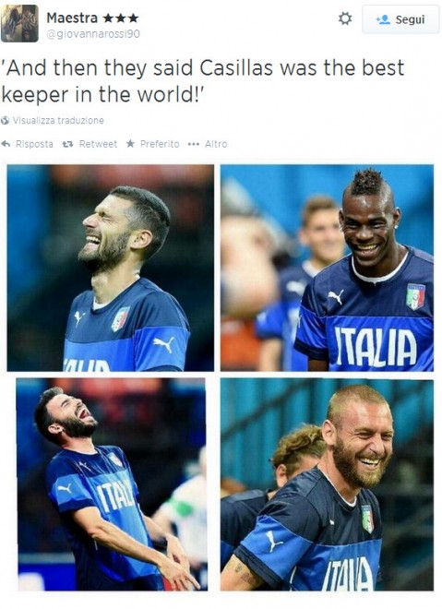Screen dimensions: 442x609
Task: Click the add-person icon in Segui button
Action: coord(383,19)
